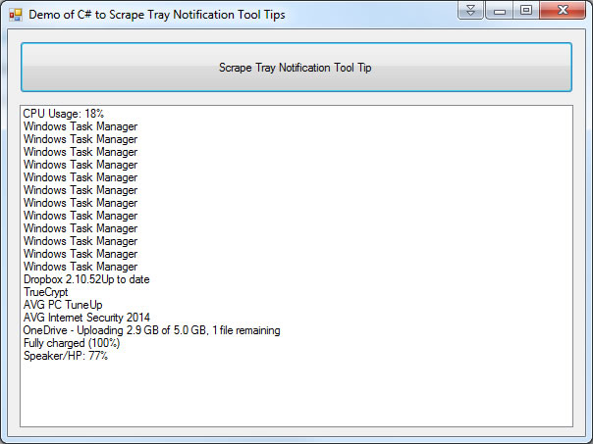Image resolution: width=593 pixels, height=444 pixels.
Task: Select the 'CPU Usage: 18%' line
Action: [x=64, y=114]
